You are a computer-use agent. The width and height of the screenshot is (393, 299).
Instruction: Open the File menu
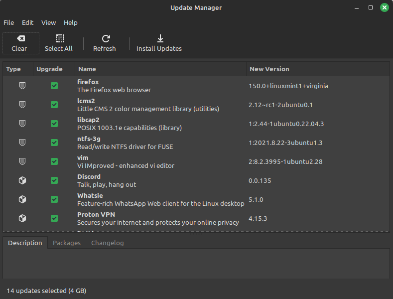(9, 22)
